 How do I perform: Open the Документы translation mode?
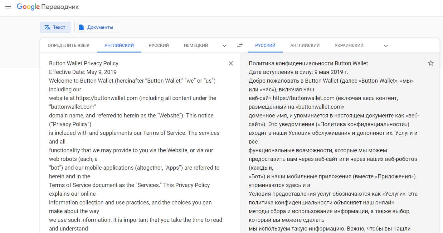point(96,27)
